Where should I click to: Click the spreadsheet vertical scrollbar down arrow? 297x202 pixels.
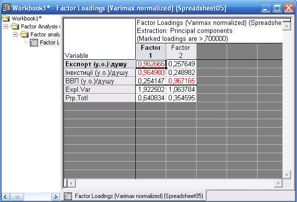287,175
